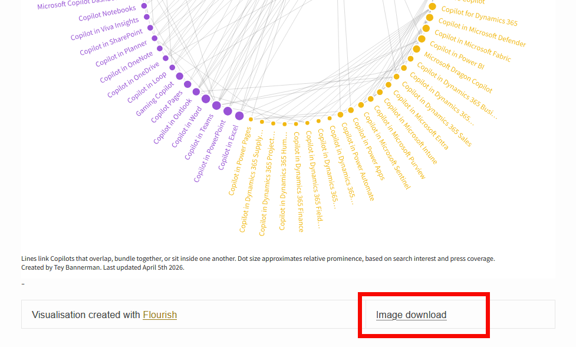The image size is (576, 347).
Task: Click the Copilot in Outlook node dot
Action: (196, 91)
